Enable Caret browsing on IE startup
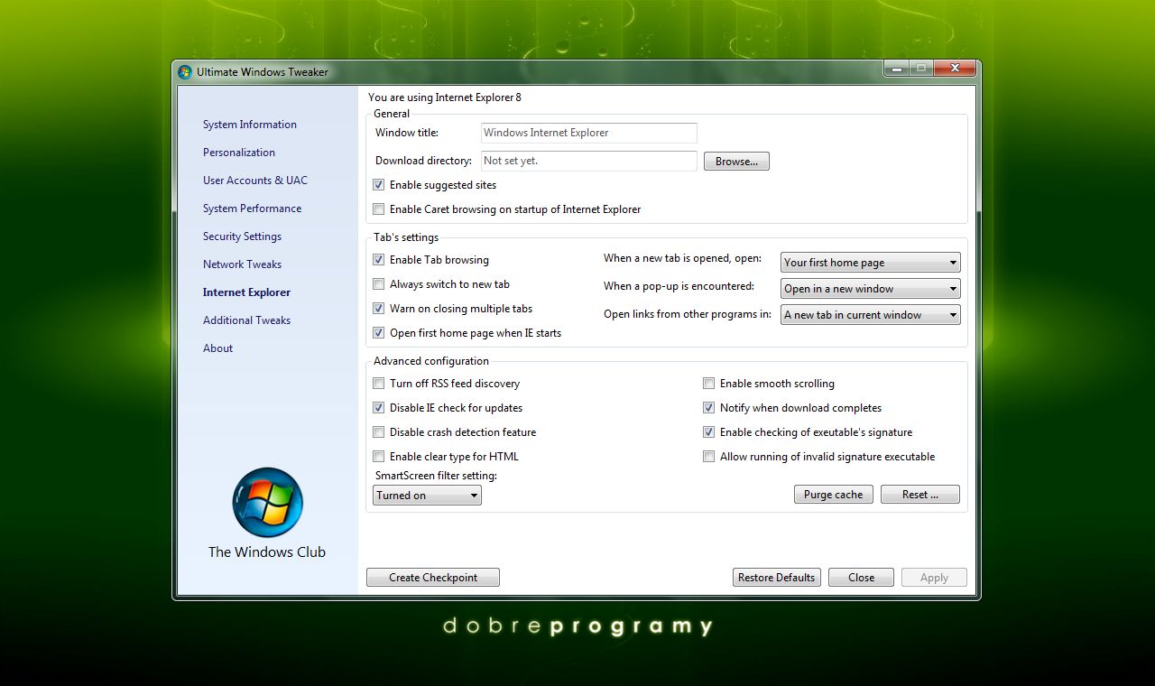Image resolution: width=1155 pixels, height=686 pixels. [379, 209]
